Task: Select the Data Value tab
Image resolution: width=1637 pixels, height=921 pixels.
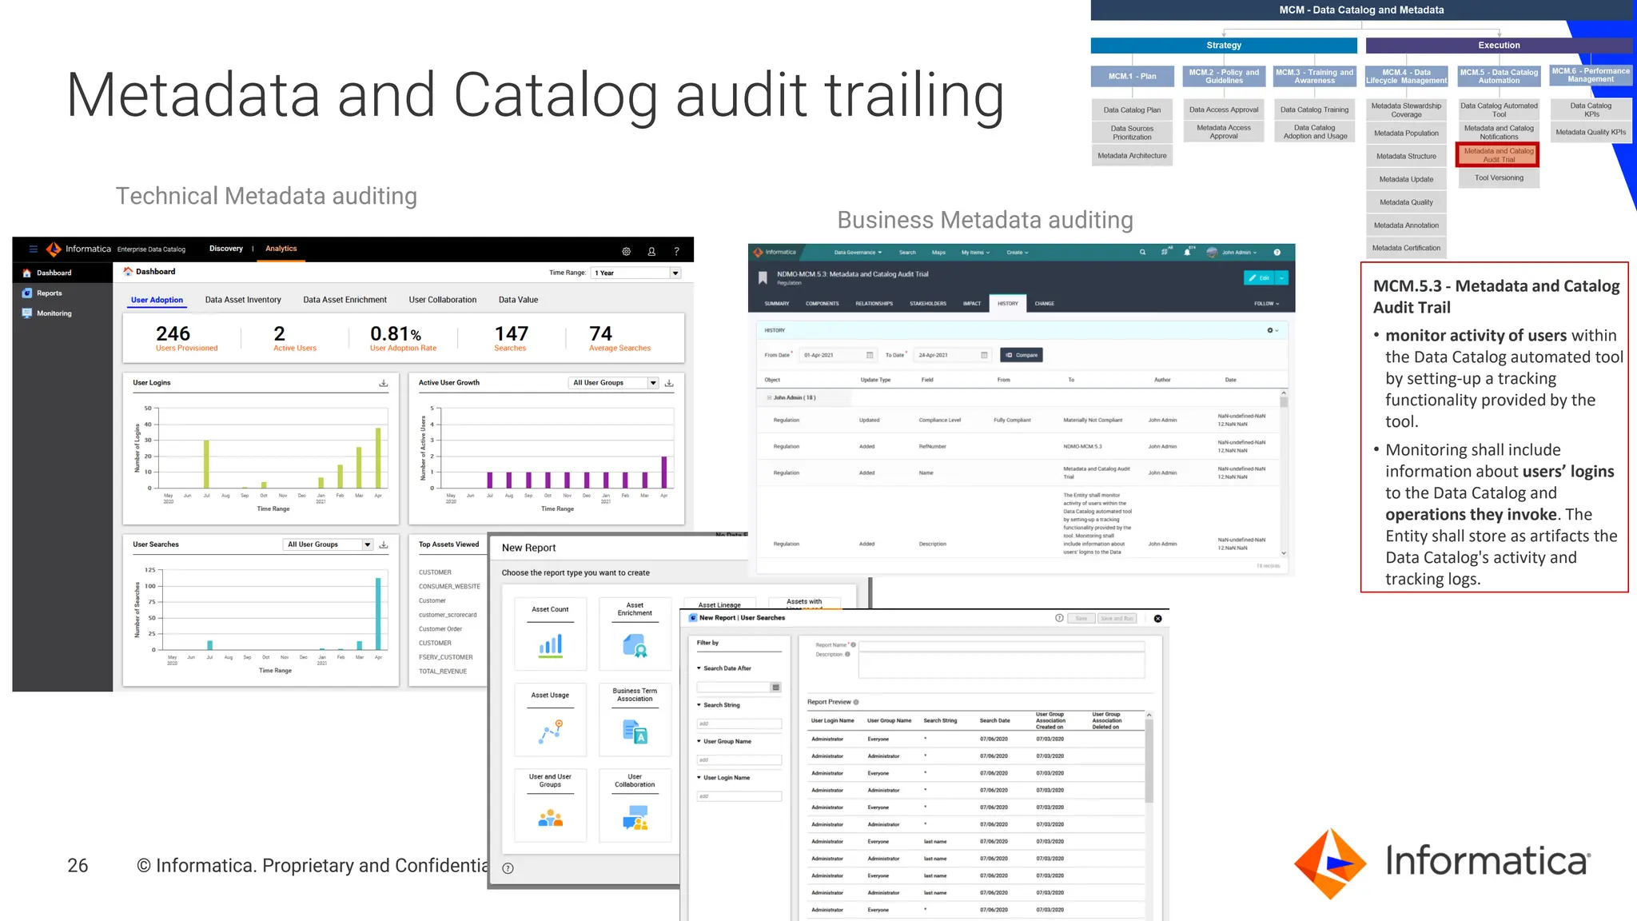Action: [518, 300]
